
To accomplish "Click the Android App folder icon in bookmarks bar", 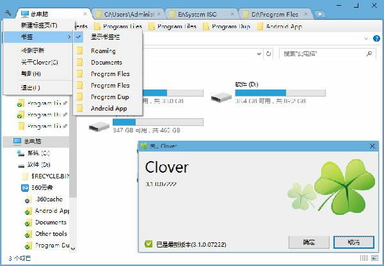I will click(x=260, y=26).
